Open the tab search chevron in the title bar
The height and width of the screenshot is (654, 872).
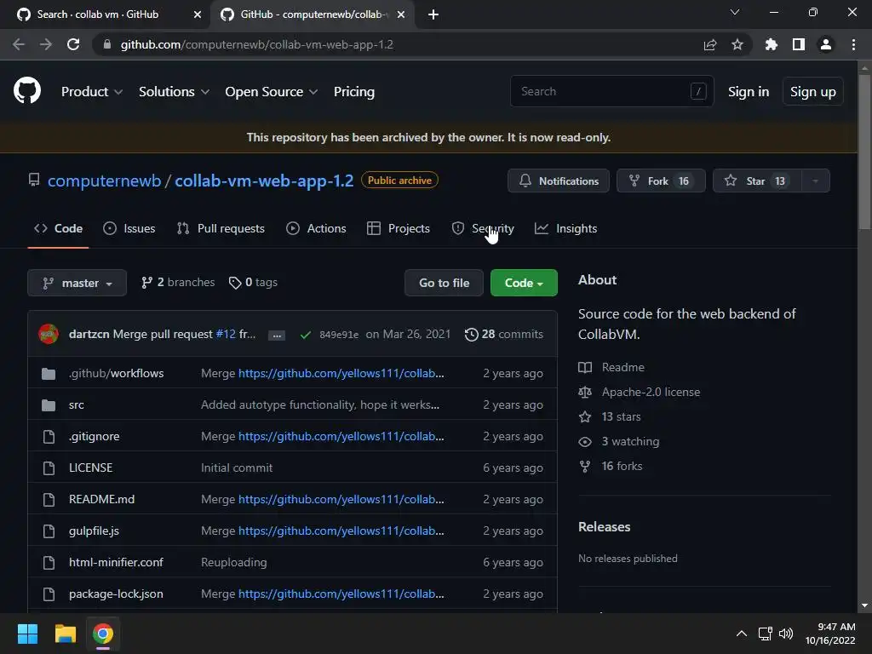pyautogui.click(x=735, y=12)
